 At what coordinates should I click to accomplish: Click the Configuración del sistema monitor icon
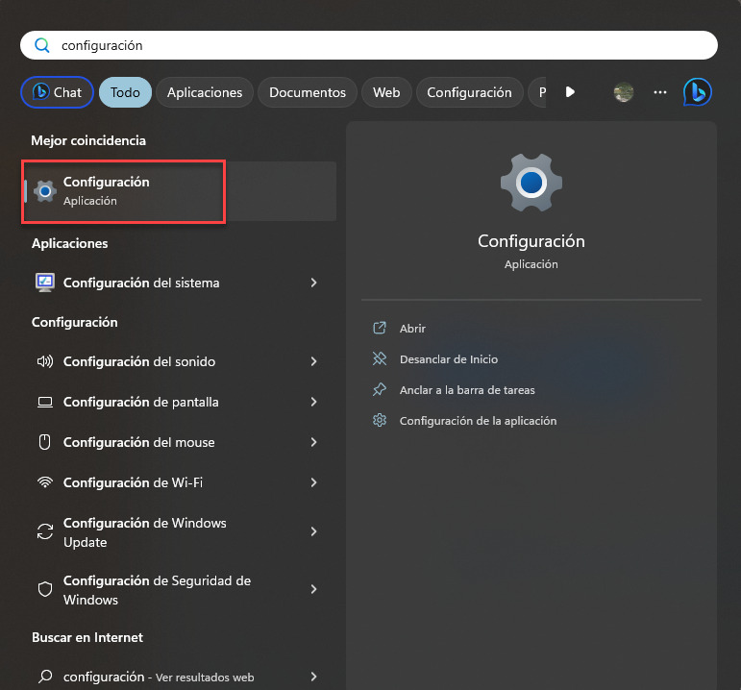[x=45, y=283]
